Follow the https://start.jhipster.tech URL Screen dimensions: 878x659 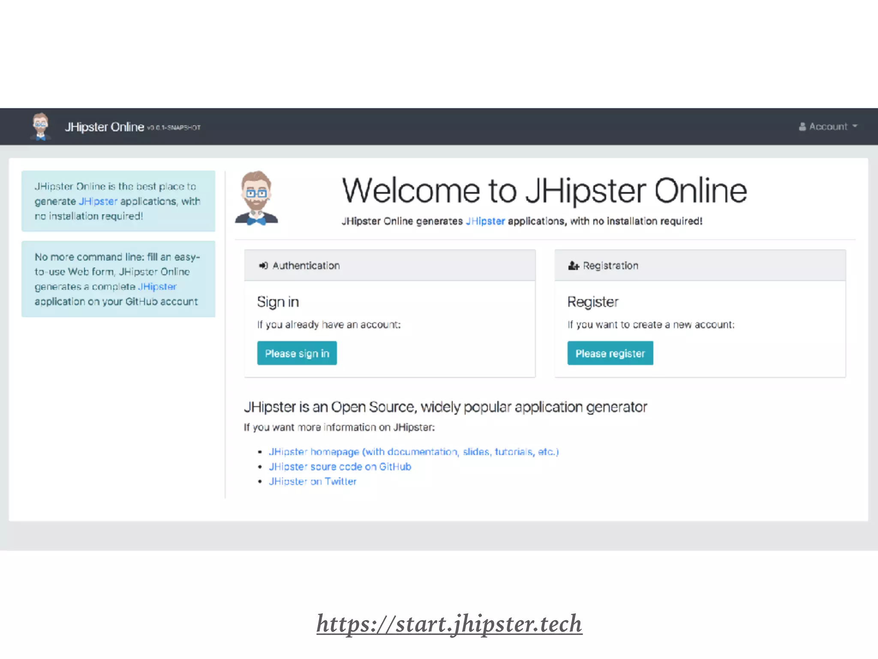click(x=449, y=624)
